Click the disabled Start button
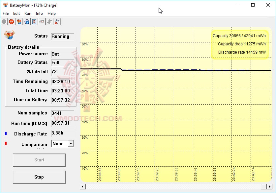Screen dimensions: 276x193 [x=39, y=160]
